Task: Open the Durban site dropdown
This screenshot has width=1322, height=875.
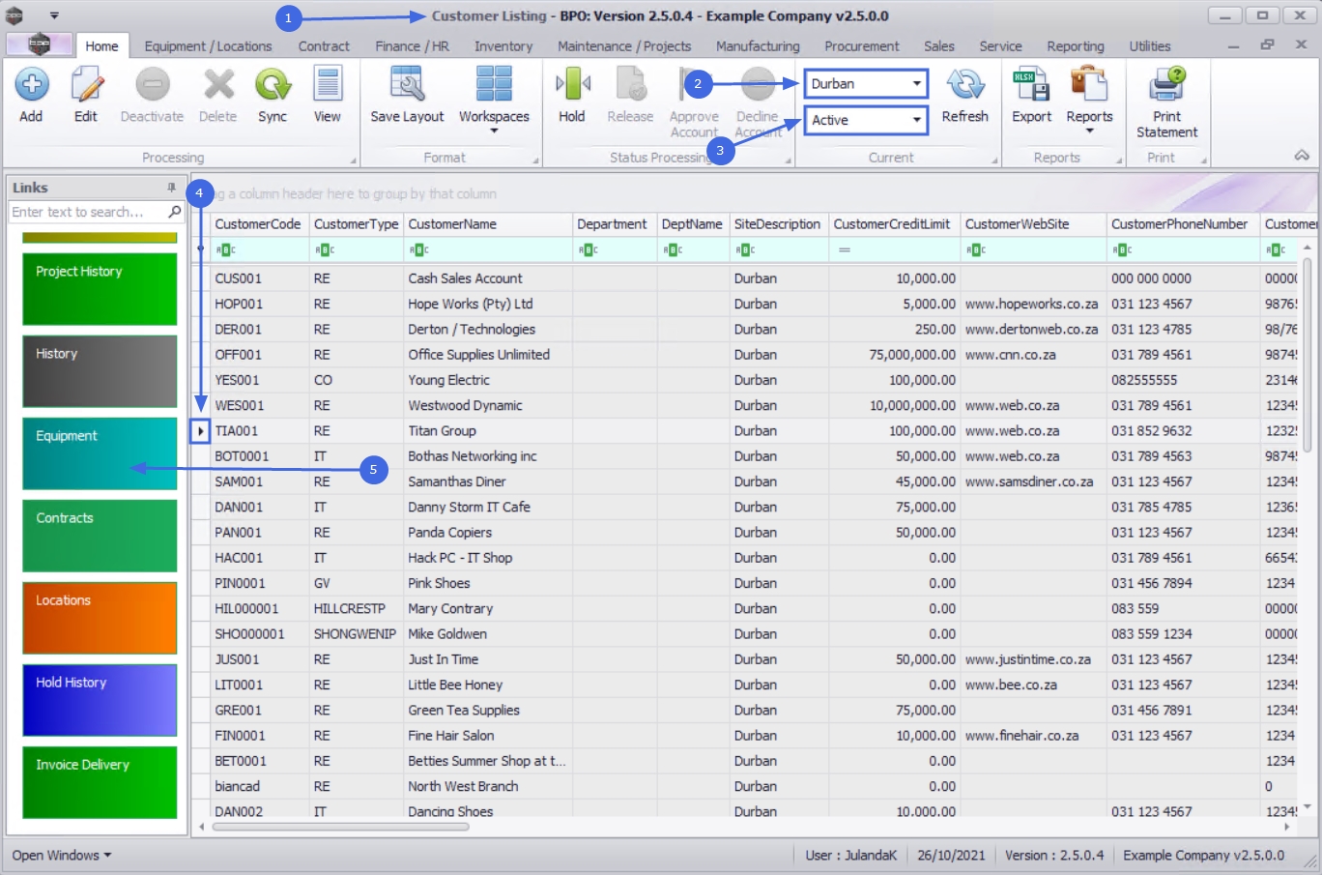Action: click(x=916, y=84)
